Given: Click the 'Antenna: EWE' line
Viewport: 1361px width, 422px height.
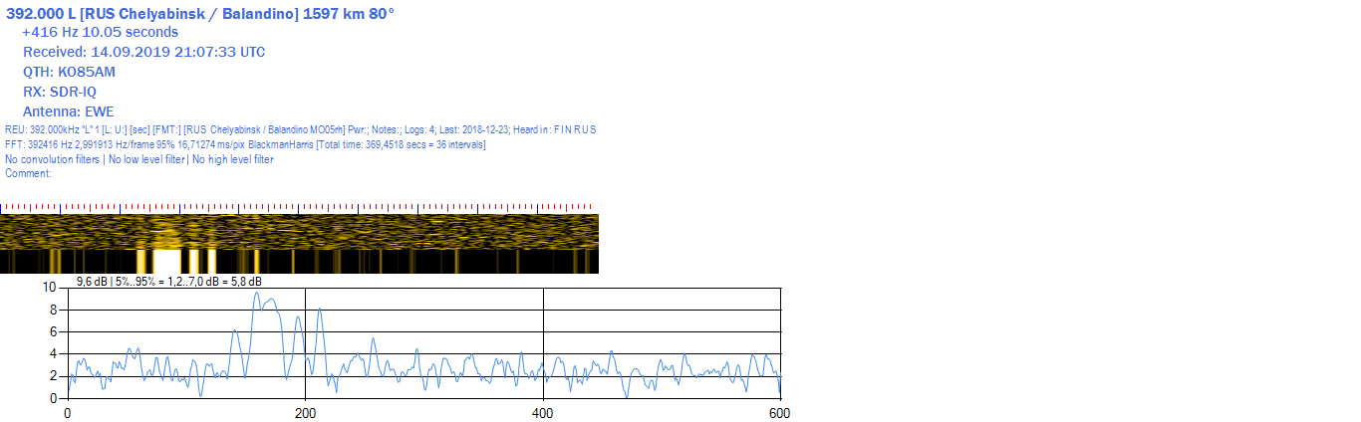Looking at the screenshot, I should pyautogui.click(x=68, y=111).
